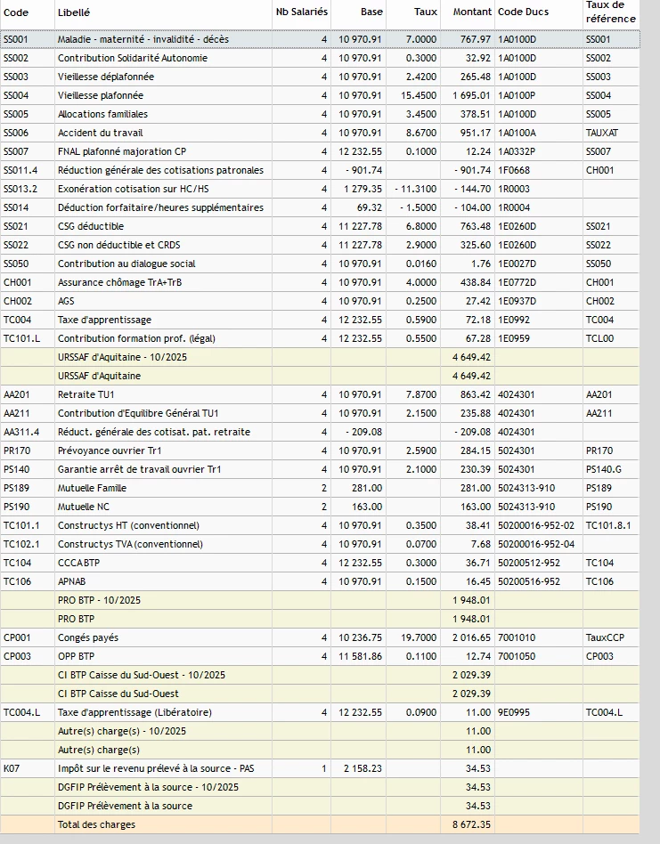660x844 pixels.
Task: Click CSG non déductible et CRDS
Action: click(119, 246)
